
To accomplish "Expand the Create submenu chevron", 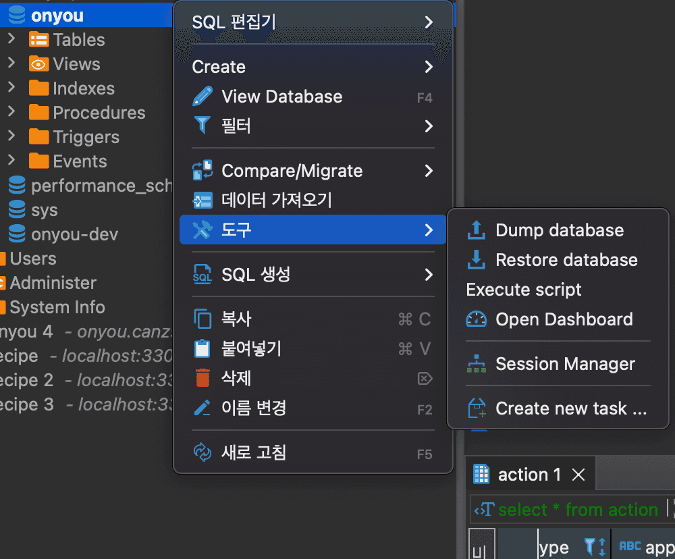I will click(x=430, y=66).
